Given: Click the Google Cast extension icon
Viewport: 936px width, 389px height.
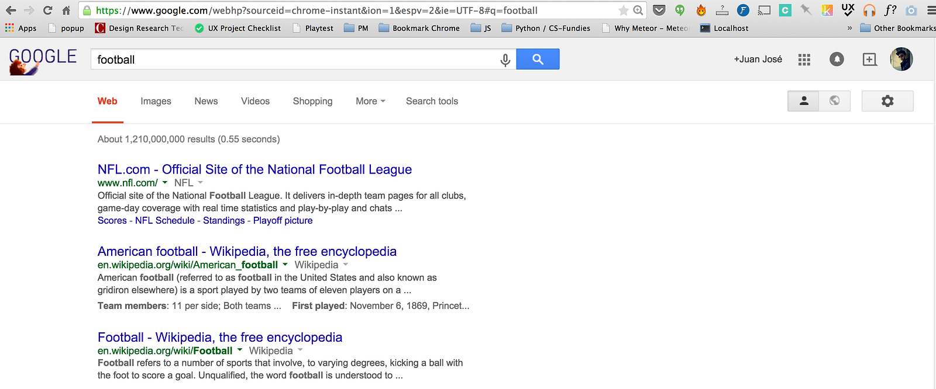Looking at the screenshot, I should tap(764, 10).
